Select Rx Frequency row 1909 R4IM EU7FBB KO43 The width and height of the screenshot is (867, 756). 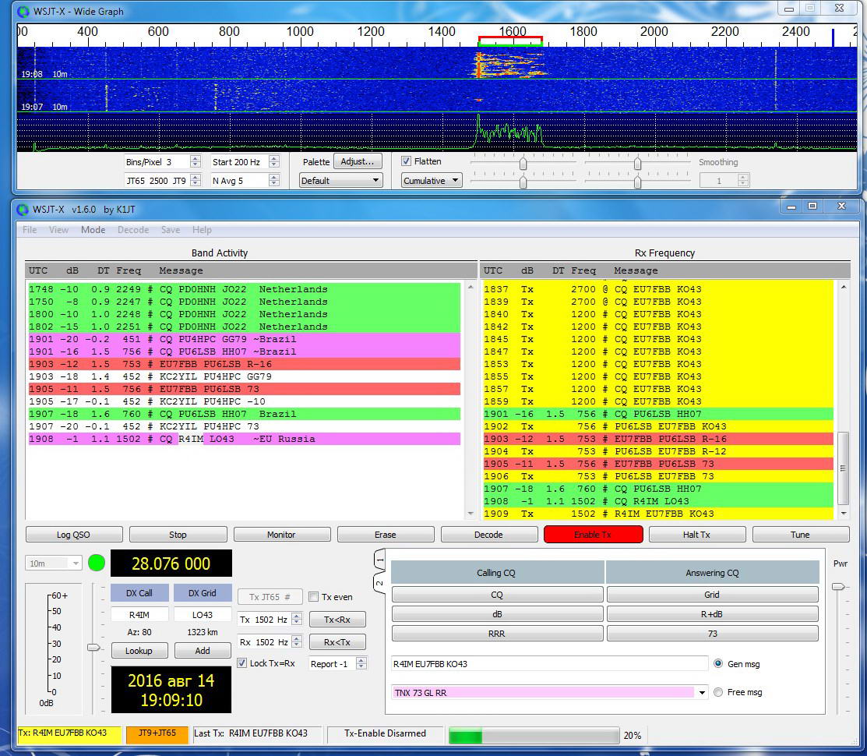click(x=658, y=514)
